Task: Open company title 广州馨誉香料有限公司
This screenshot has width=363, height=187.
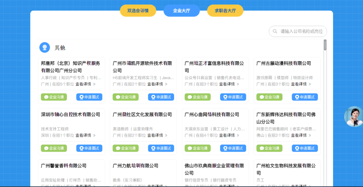Action: 64,165
